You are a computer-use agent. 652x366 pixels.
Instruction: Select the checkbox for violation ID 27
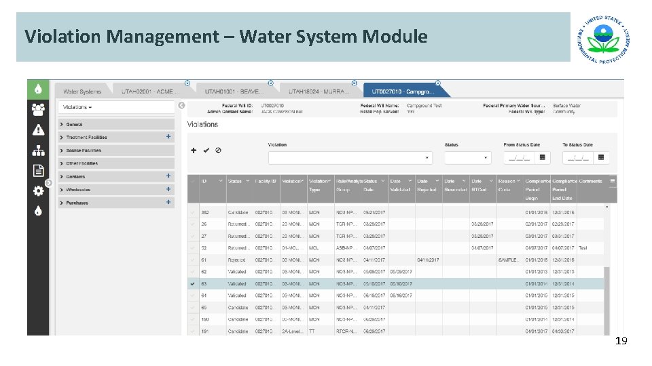click(x=192, y=236)
